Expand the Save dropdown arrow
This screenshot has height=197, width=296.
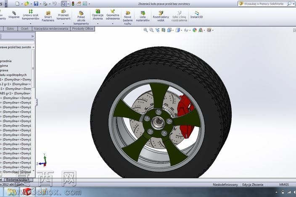(40, 4)
